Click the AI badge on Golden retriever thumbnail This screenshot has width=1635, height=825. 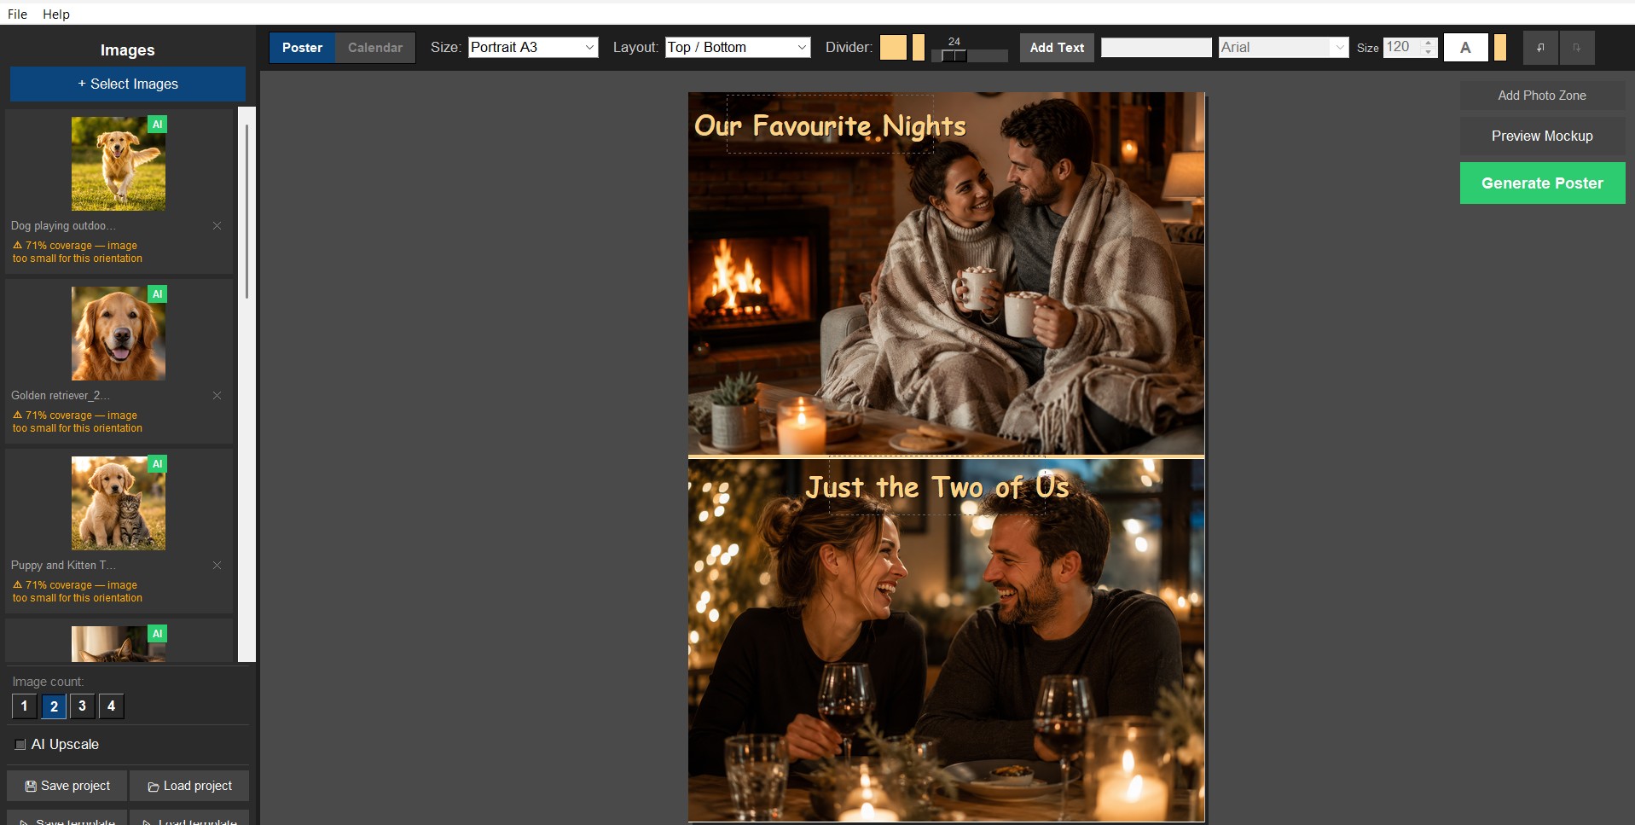[x=158, y=294]
